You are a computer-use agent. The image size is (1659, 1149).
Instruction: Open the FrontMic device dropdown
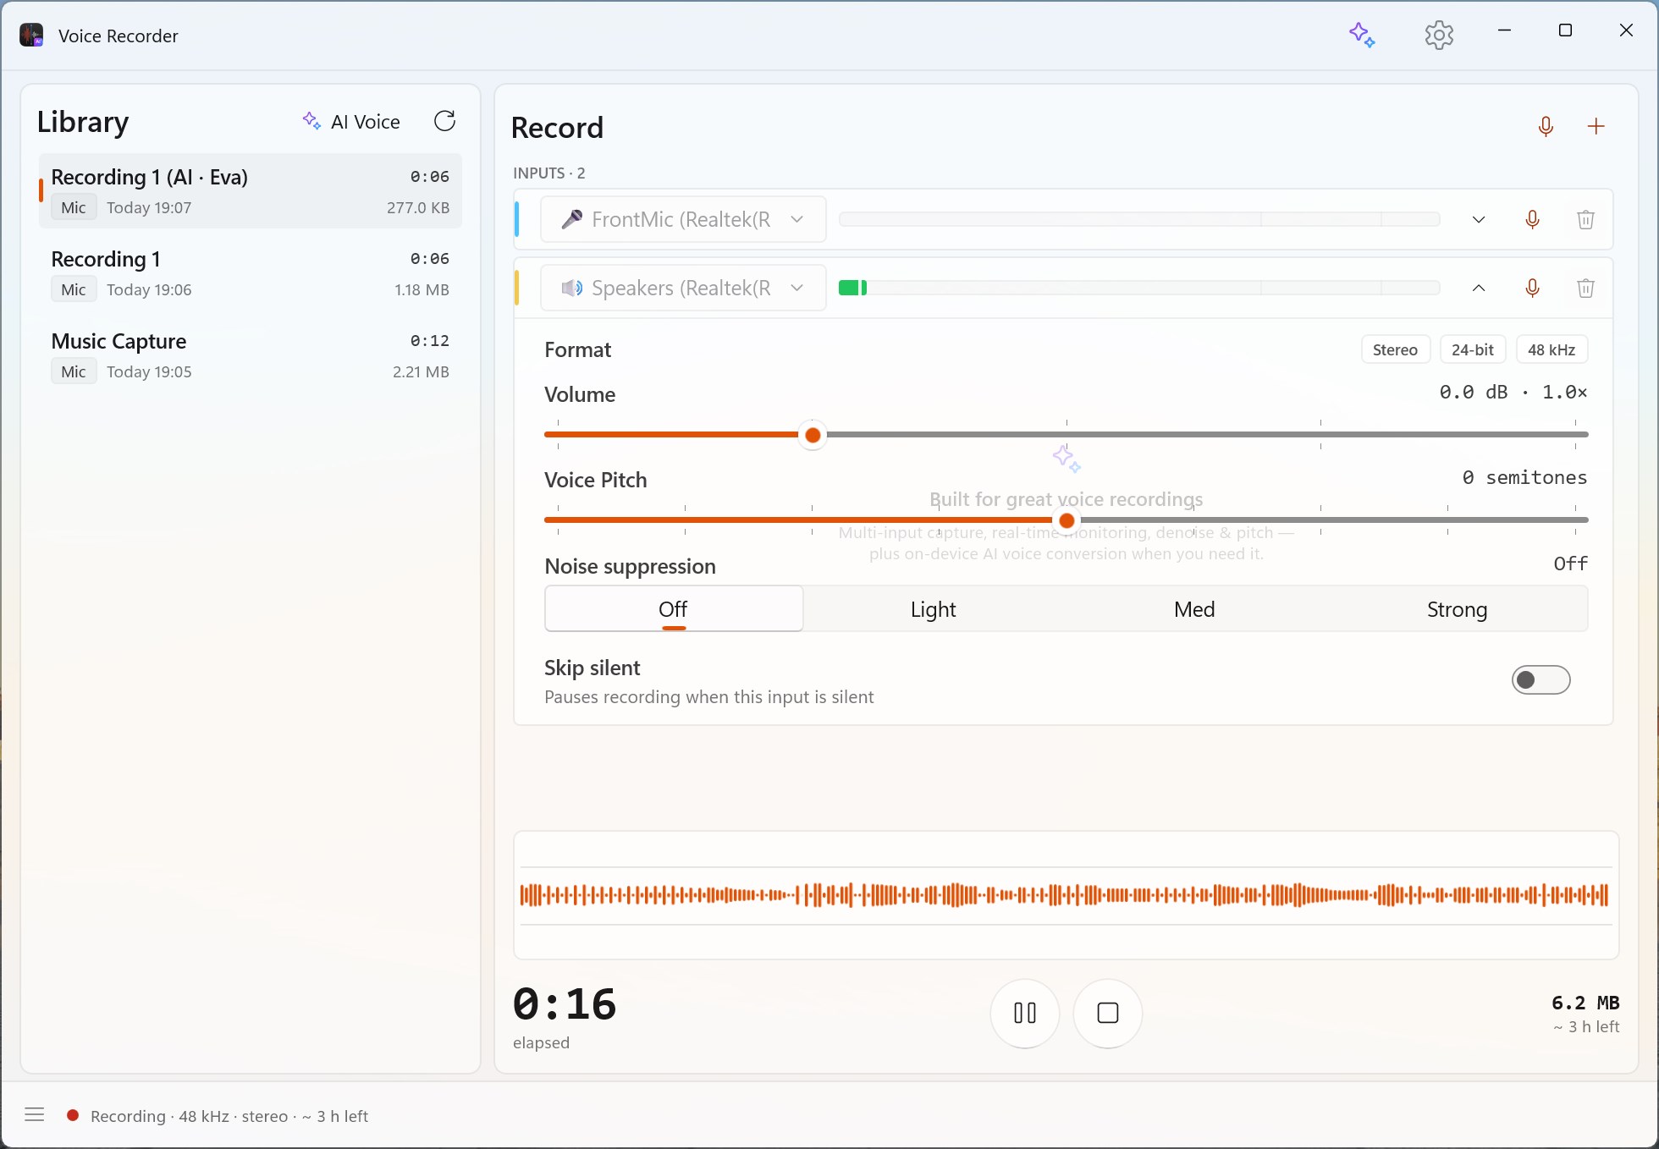click(x=683, y=220)
